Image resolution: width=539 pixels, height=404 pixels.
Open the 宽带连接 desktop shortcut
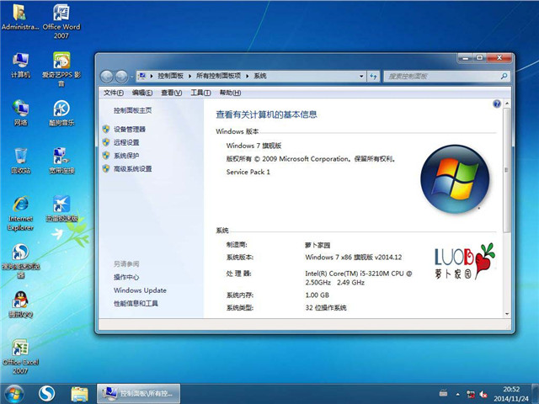61,161
